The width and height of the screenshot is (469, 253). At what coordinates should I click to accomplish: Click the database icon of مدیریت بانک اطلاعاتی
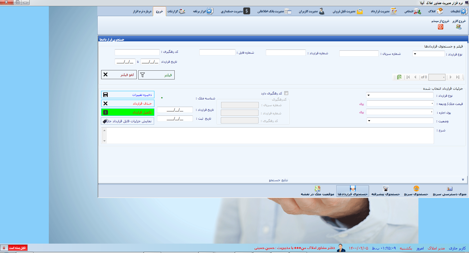pos(288,11)
